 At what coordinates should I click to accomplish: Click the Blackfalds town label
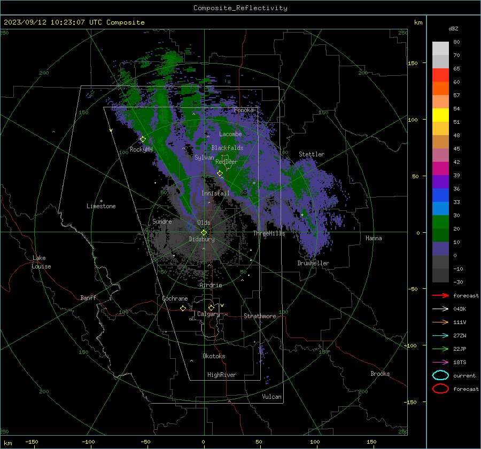pos(227,148)
